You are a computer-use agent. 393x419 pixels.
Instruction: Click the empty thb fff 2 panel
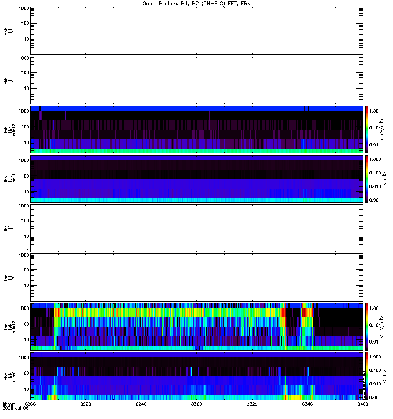click(197, 80)
